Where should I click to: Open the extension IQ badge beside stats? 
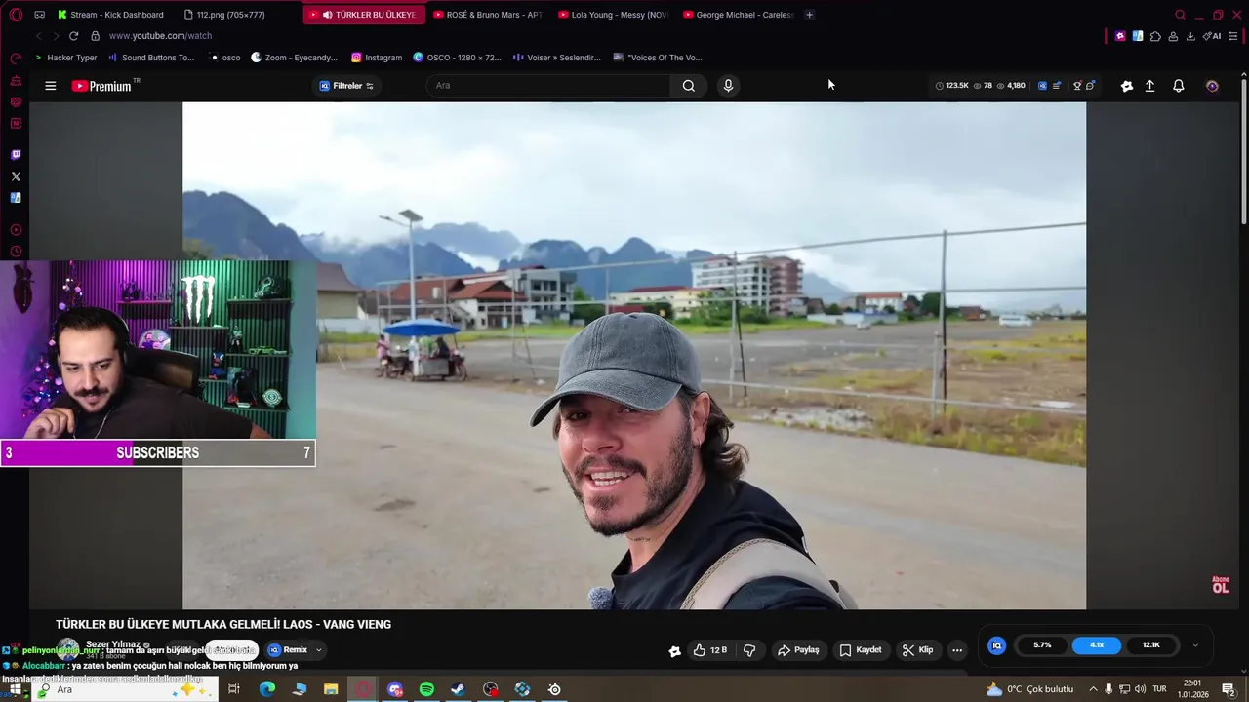[x=1042, y=86]
